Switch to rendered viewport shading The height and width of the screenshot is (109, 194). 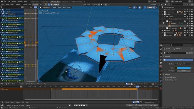pos(154,8)
